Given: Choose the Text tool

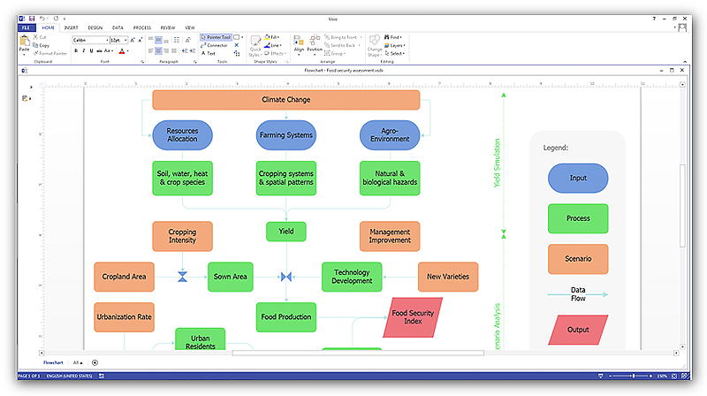Looking at the screenshot, I should (209, 53).
